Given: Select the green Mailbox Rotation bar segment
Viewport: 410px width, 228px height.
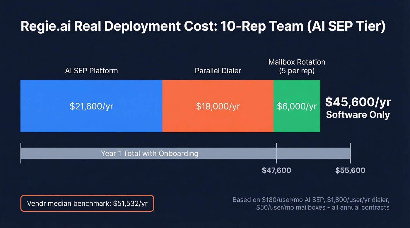Looking at the screenshot, I should click(x=297, y=106).
